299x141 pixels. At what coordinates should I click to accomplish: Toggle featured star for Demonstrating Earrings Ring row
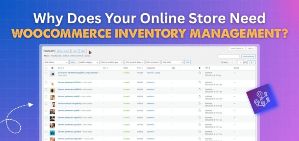click(x=199, y=103)
